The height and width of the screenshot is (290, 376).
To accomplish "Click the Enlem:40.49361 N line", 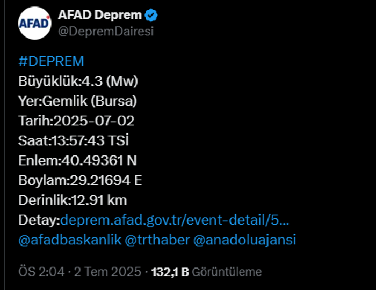I will coord(77,160).
